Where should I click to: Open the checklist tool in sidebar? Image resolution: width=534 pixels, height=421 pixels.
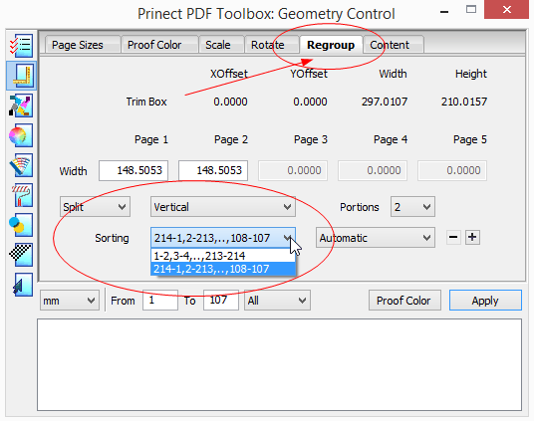pyautogui.click(x=21, y=46)
